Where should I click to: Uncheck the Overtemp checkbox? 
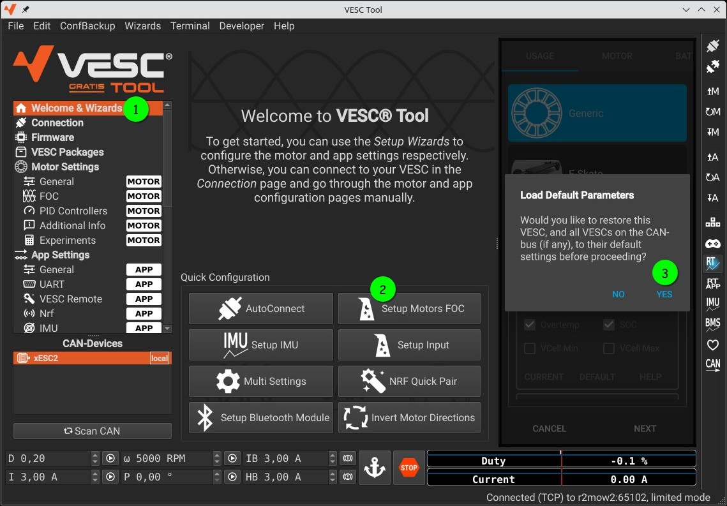pyautogui.click(x=530, y=324)
